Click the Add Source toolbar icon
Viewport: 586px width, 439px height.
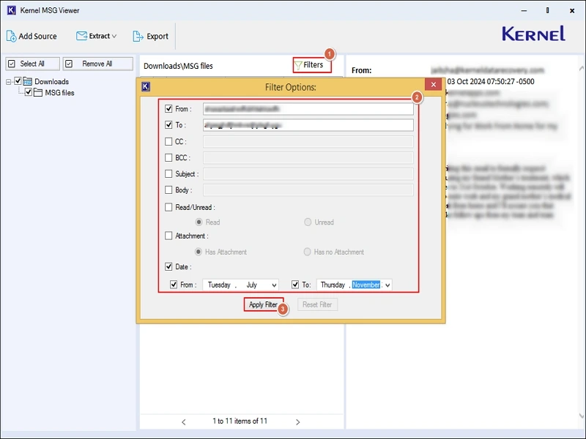pyautogui.click(x=12, y=36)
